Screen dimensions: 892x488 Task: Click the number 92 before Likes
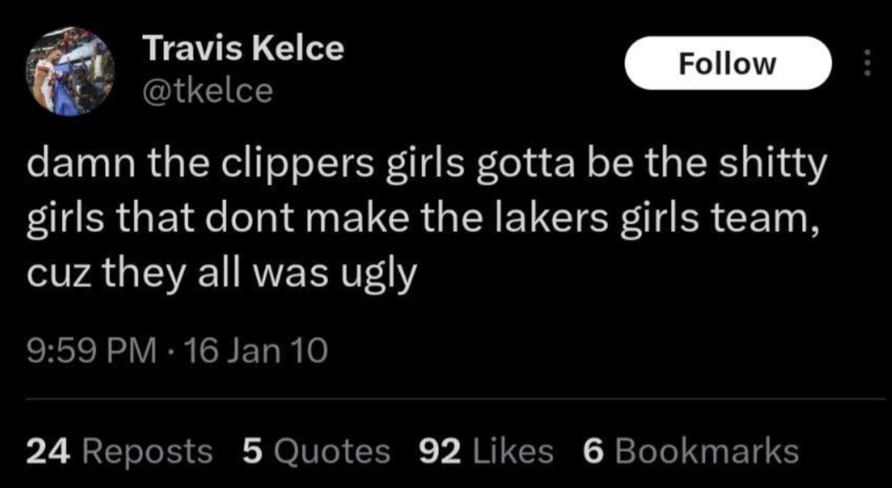tap(440, 451)
